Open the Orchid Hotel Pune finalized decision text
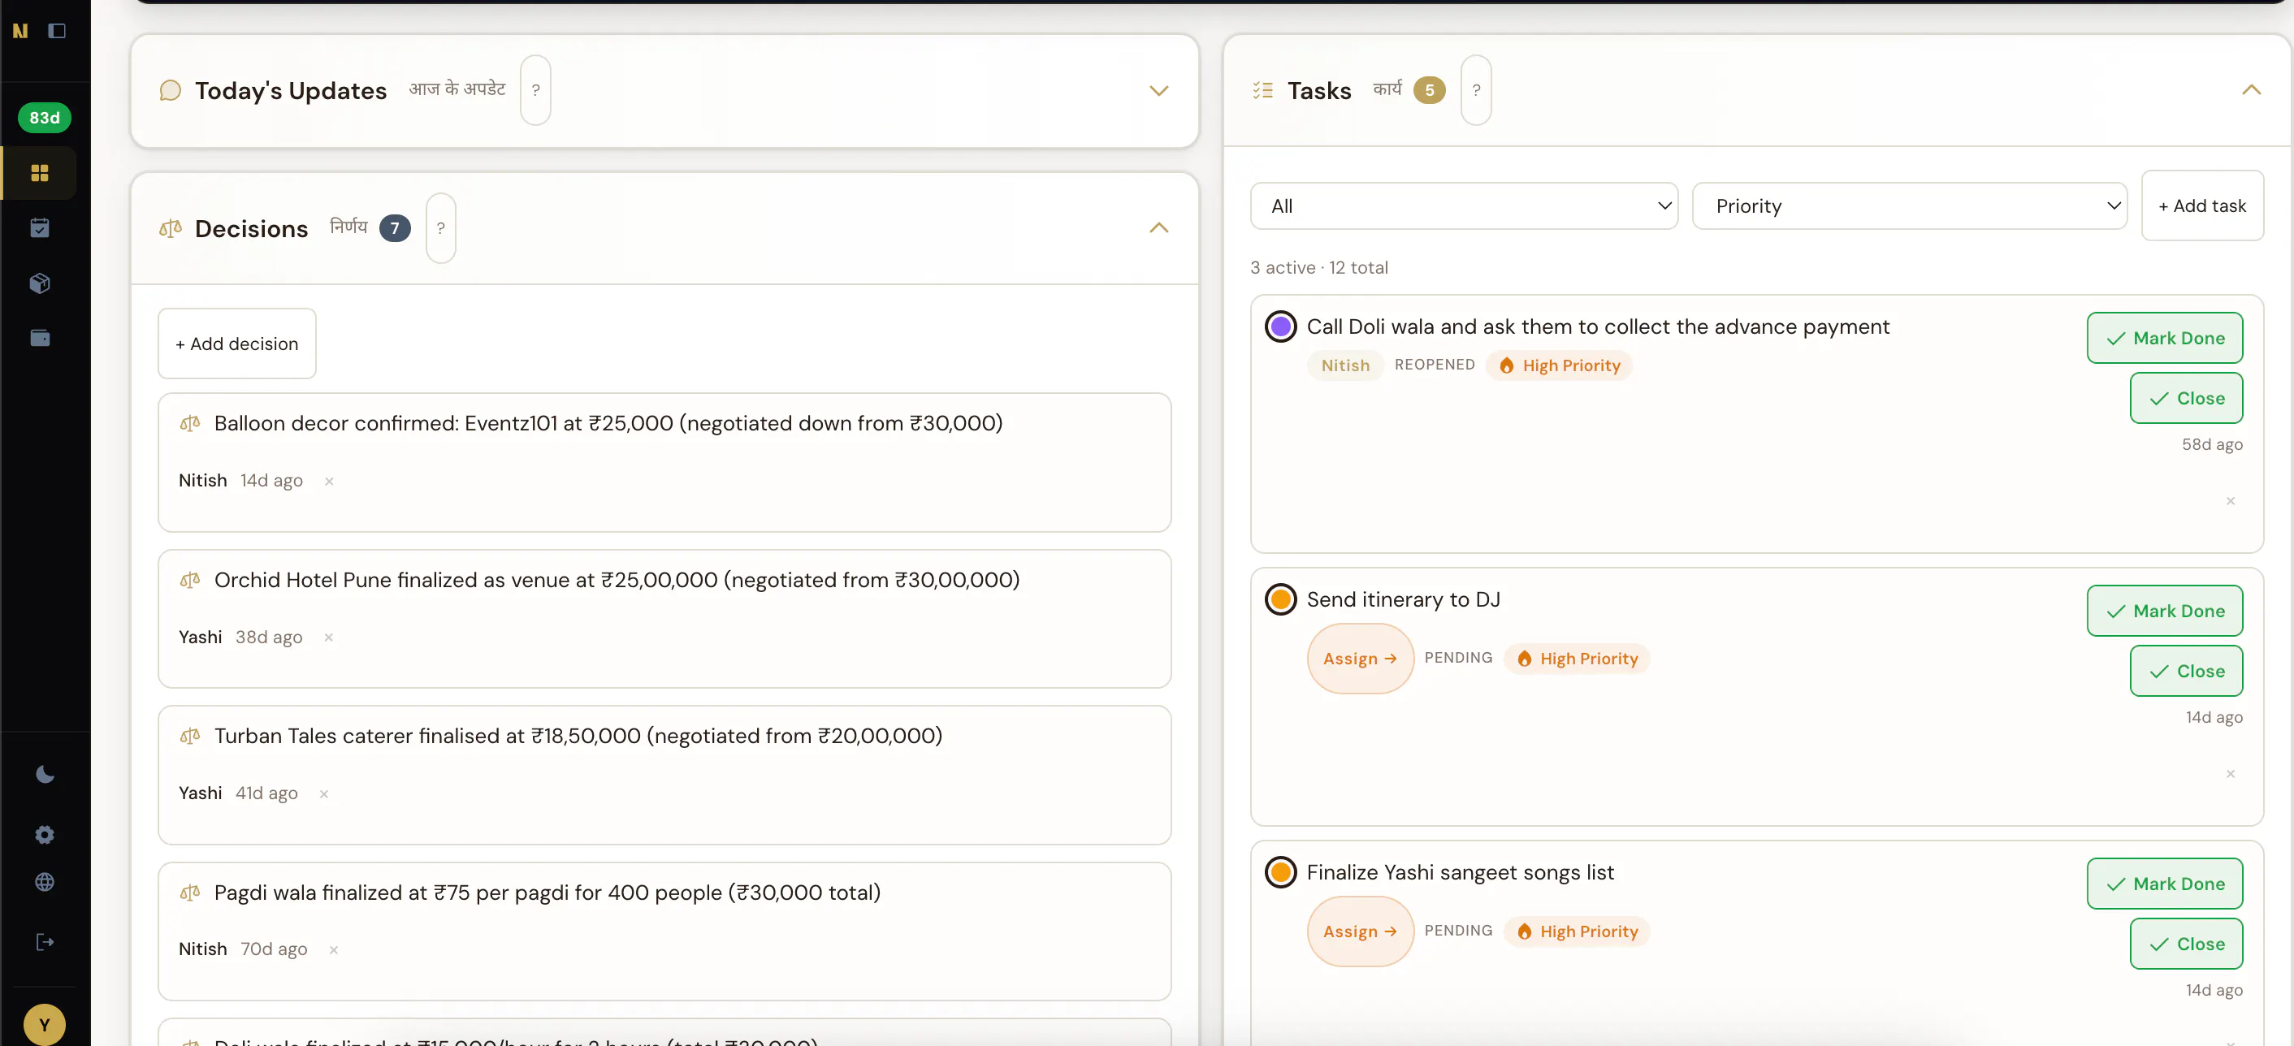 pos(617,581)
